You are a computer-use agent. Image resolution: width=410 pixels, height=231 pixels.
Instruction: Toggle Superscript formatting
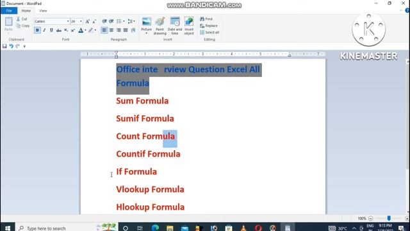[x=73, y=30]
